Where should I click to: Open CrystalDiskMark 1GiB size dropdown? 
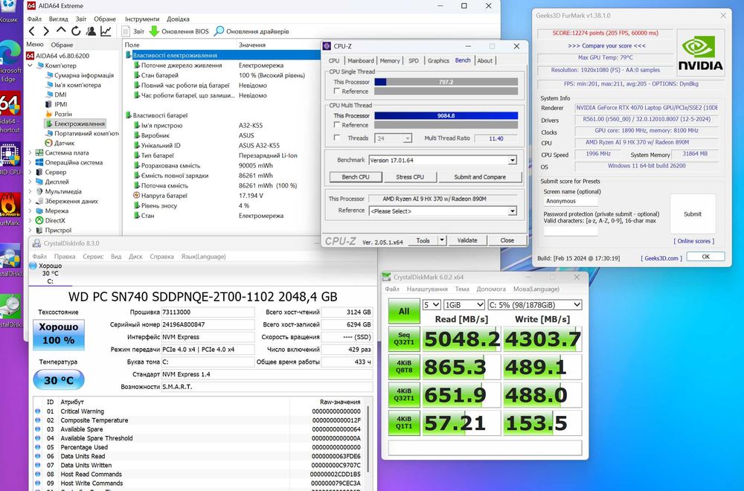[x=464, y=304]
